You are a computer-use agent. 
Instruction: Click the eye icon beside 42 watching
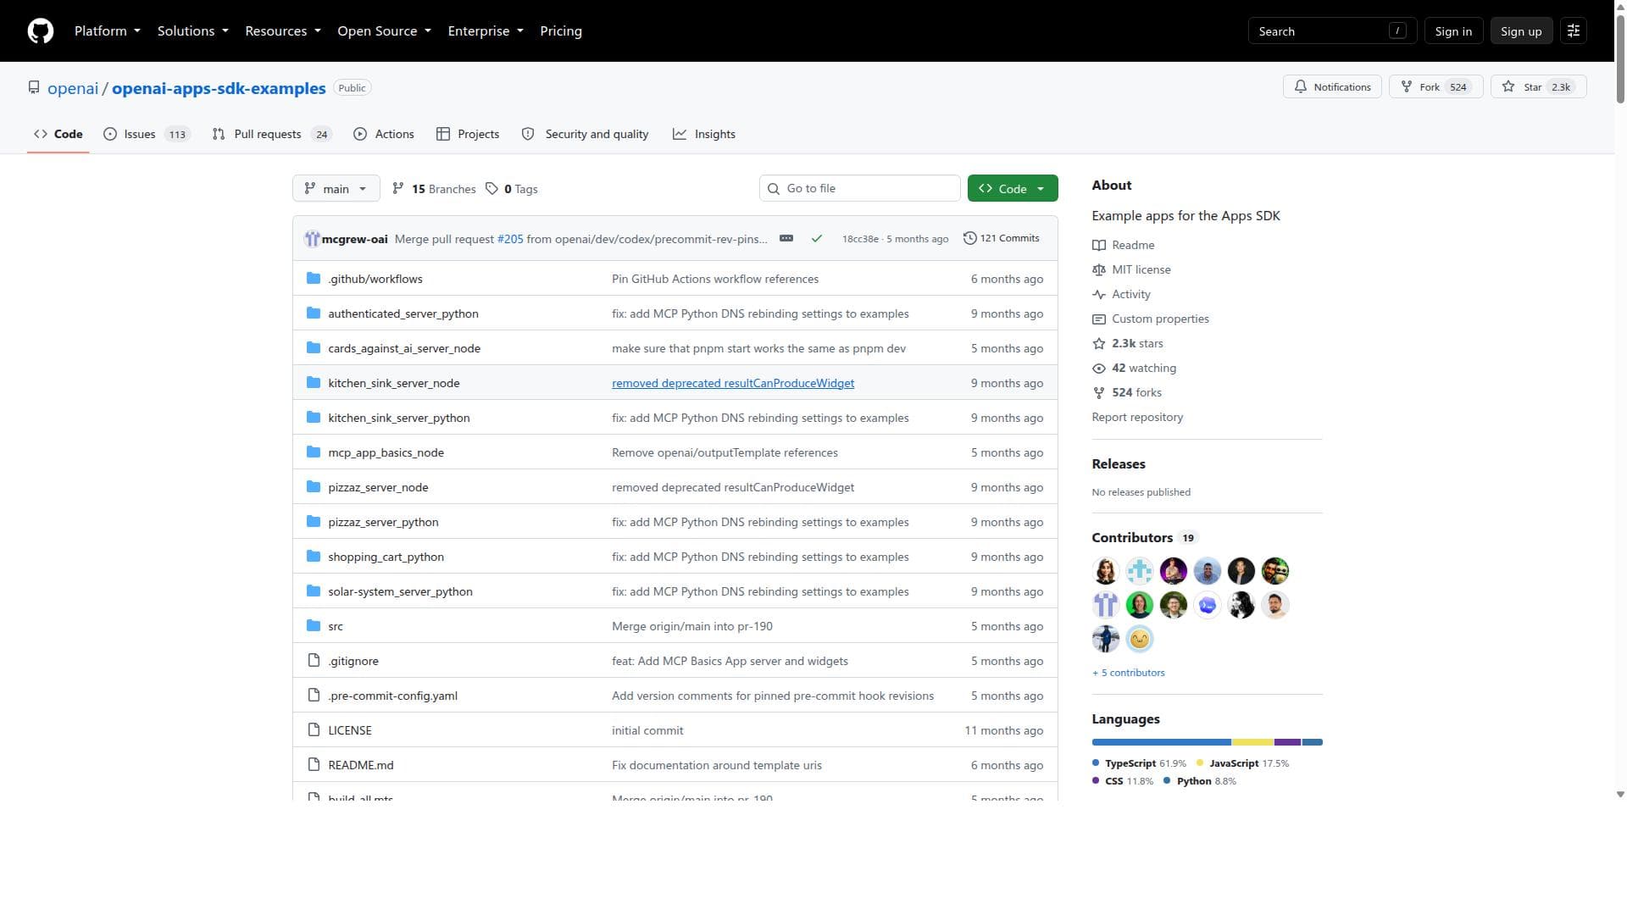tap(1099, 369)
